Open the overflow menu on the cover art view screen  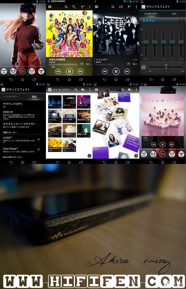(x=136, y=90)
